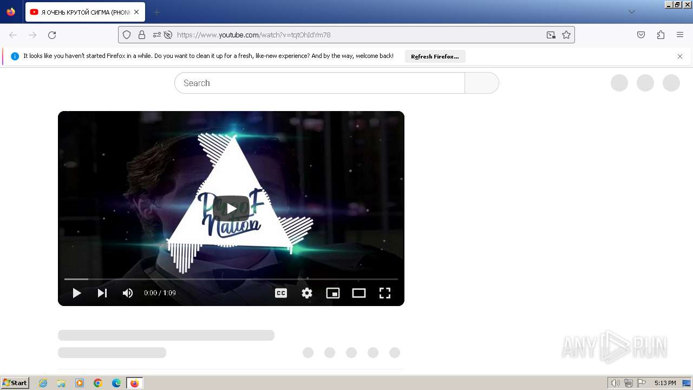The width and height of the screenshot is (693, 390).
Task: Enter full screen mode
Action: [385, 293]
